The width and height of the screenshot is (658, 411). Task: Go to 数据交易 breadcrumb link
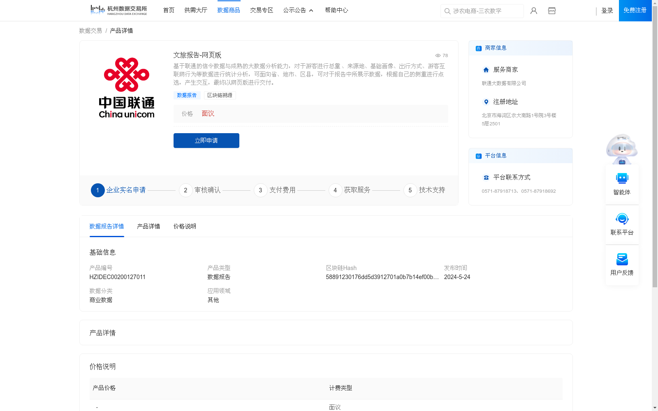(x=90, y=31)
